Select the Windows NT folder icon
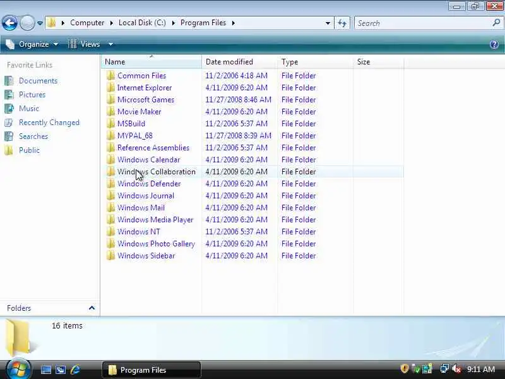The image size is (505, 379). pyautogui.click(x=111, y=232)
